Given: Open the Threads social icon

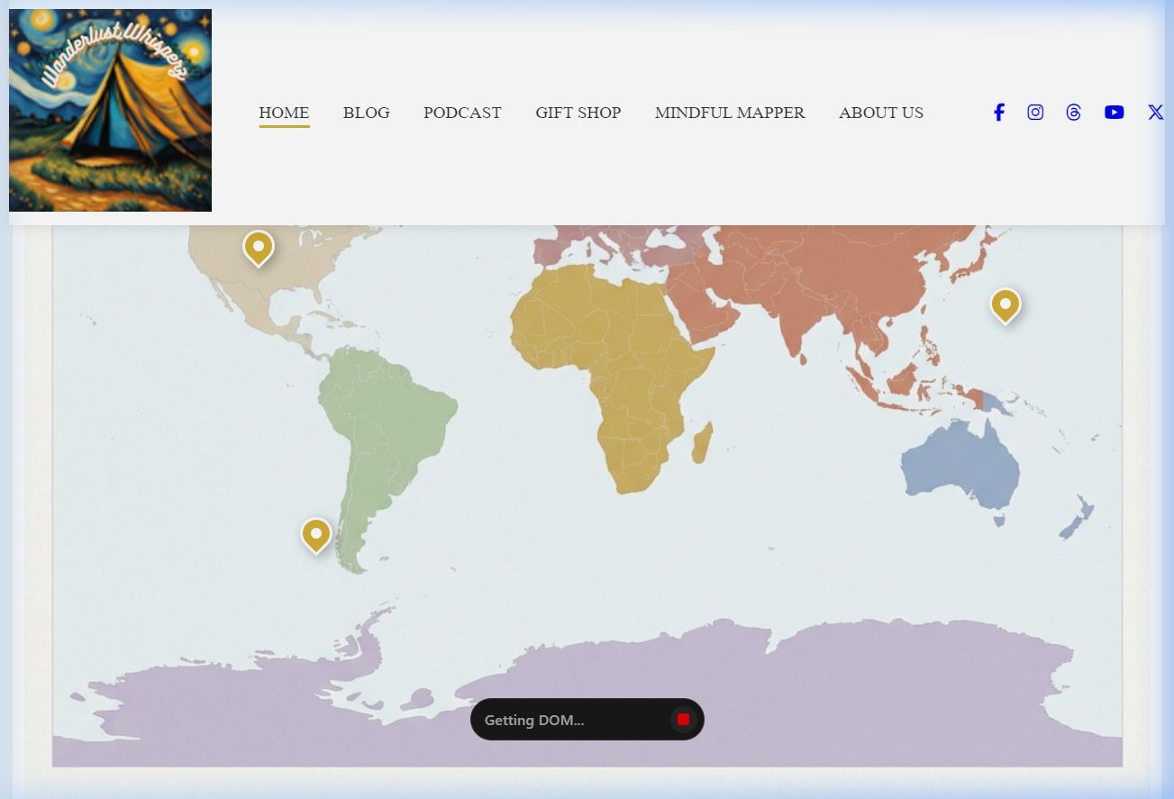Looking at the screenshot, I should tap(1073, 113).
